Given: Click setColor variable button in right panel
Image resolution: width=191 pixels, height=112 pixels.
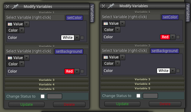Looking at the screenshot, I should (170, 17).
